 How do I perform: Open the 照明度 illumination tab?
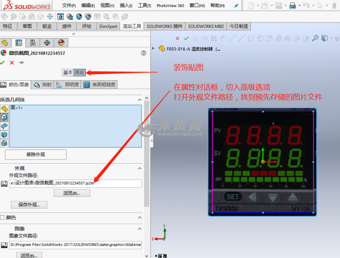click(x=68, y=84)
